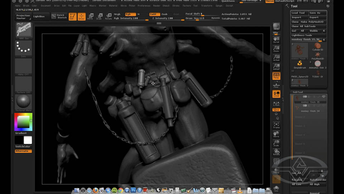This screenshot has height=194, width=344.
Task: Open the Render menu
Action: click(157, 6)
